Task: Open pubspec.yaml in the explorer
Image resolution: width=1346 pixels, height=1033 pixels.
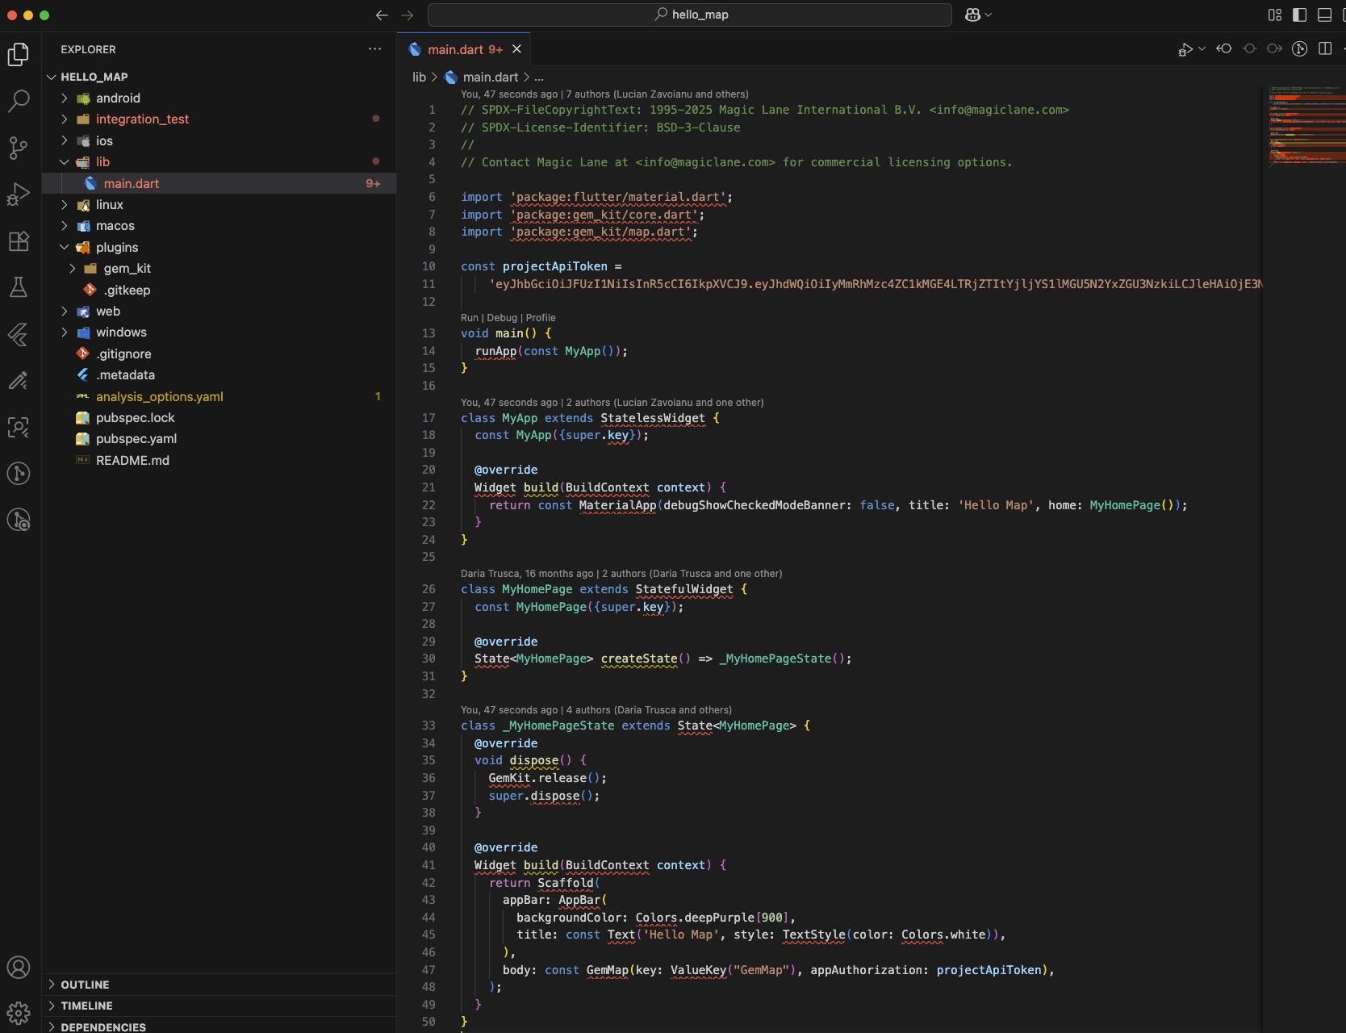Action: [x=136, y=439]
